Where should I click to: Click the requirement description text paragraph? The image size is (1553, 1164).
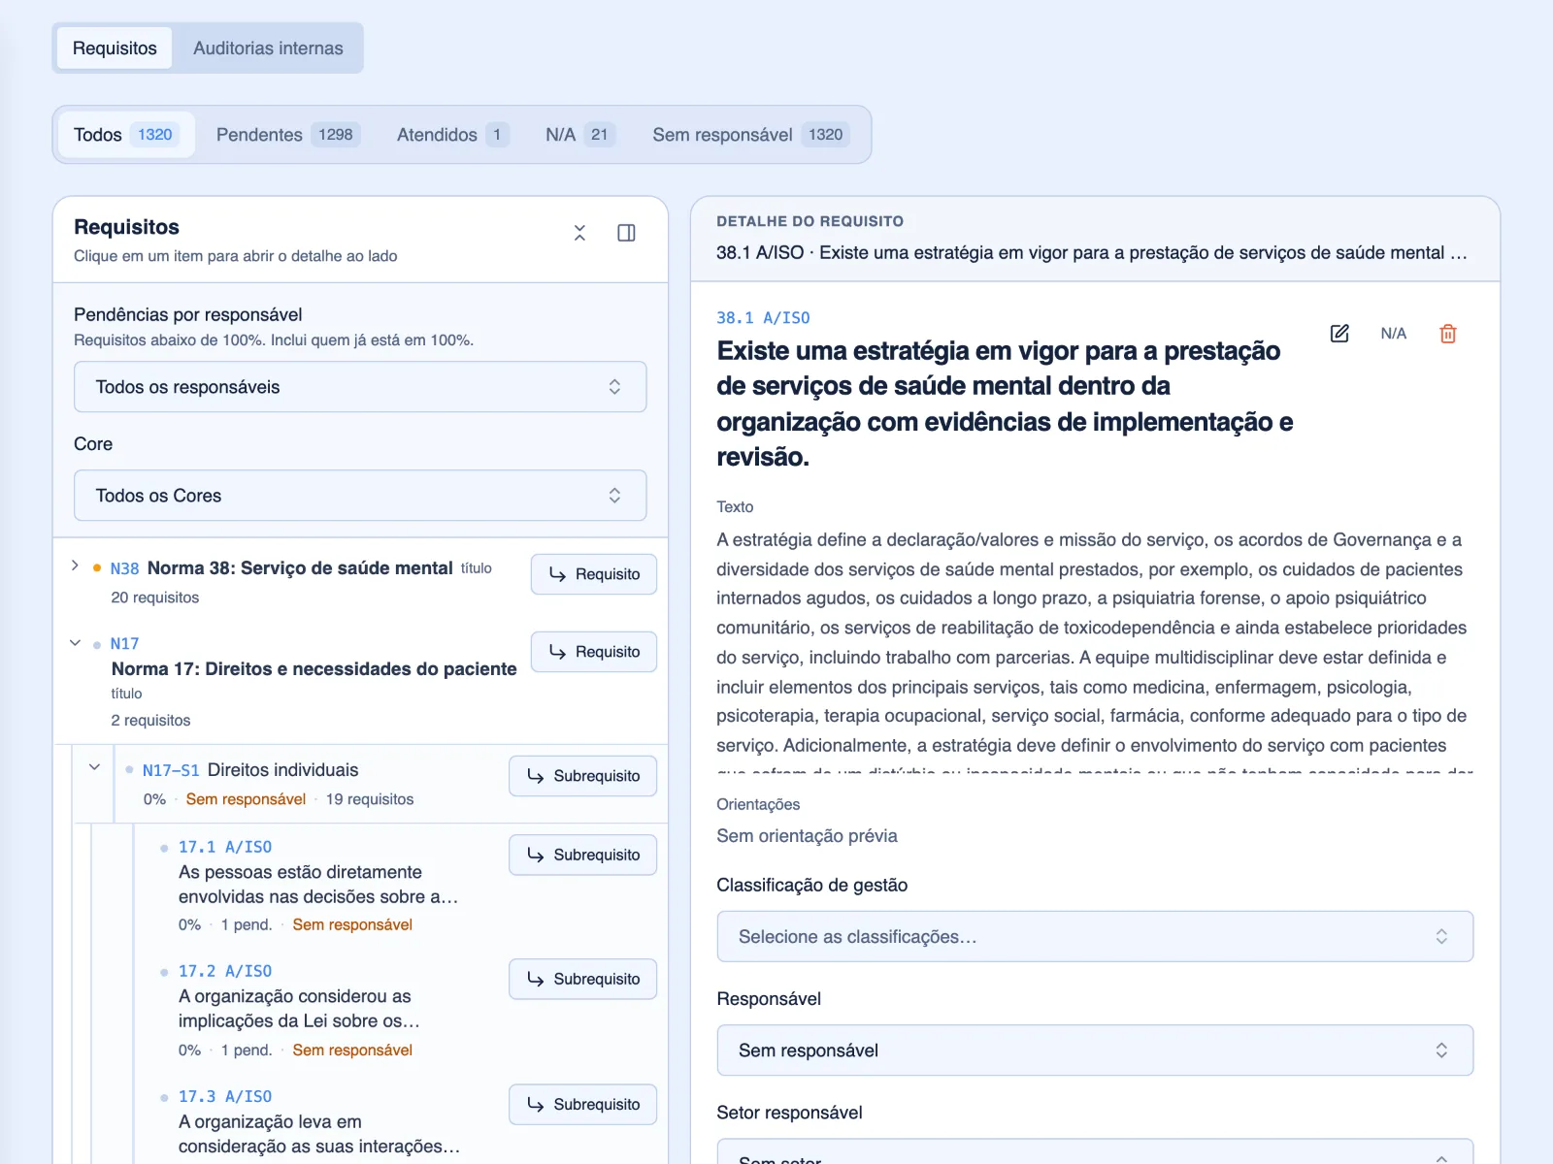coord(1095,650)
